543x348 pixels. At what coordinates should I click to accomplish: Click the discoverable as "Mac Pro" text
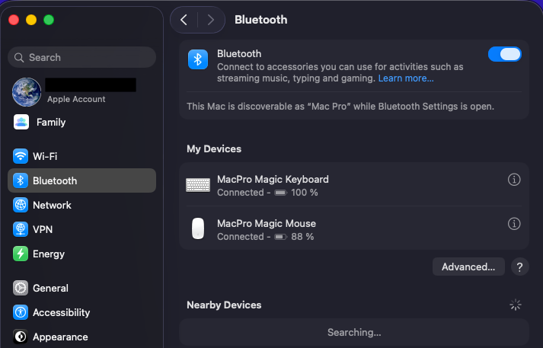point(340,107)
